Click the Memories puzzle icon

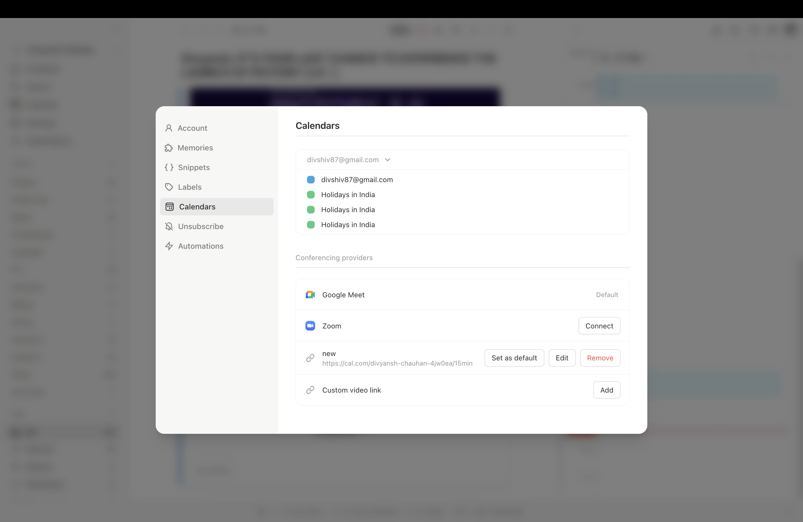(169, 148)
